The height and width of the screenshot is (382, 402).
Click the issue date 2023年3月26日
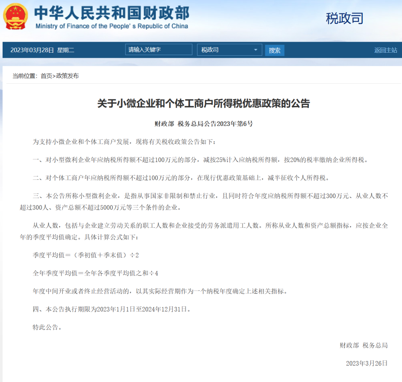pos(367,363)
